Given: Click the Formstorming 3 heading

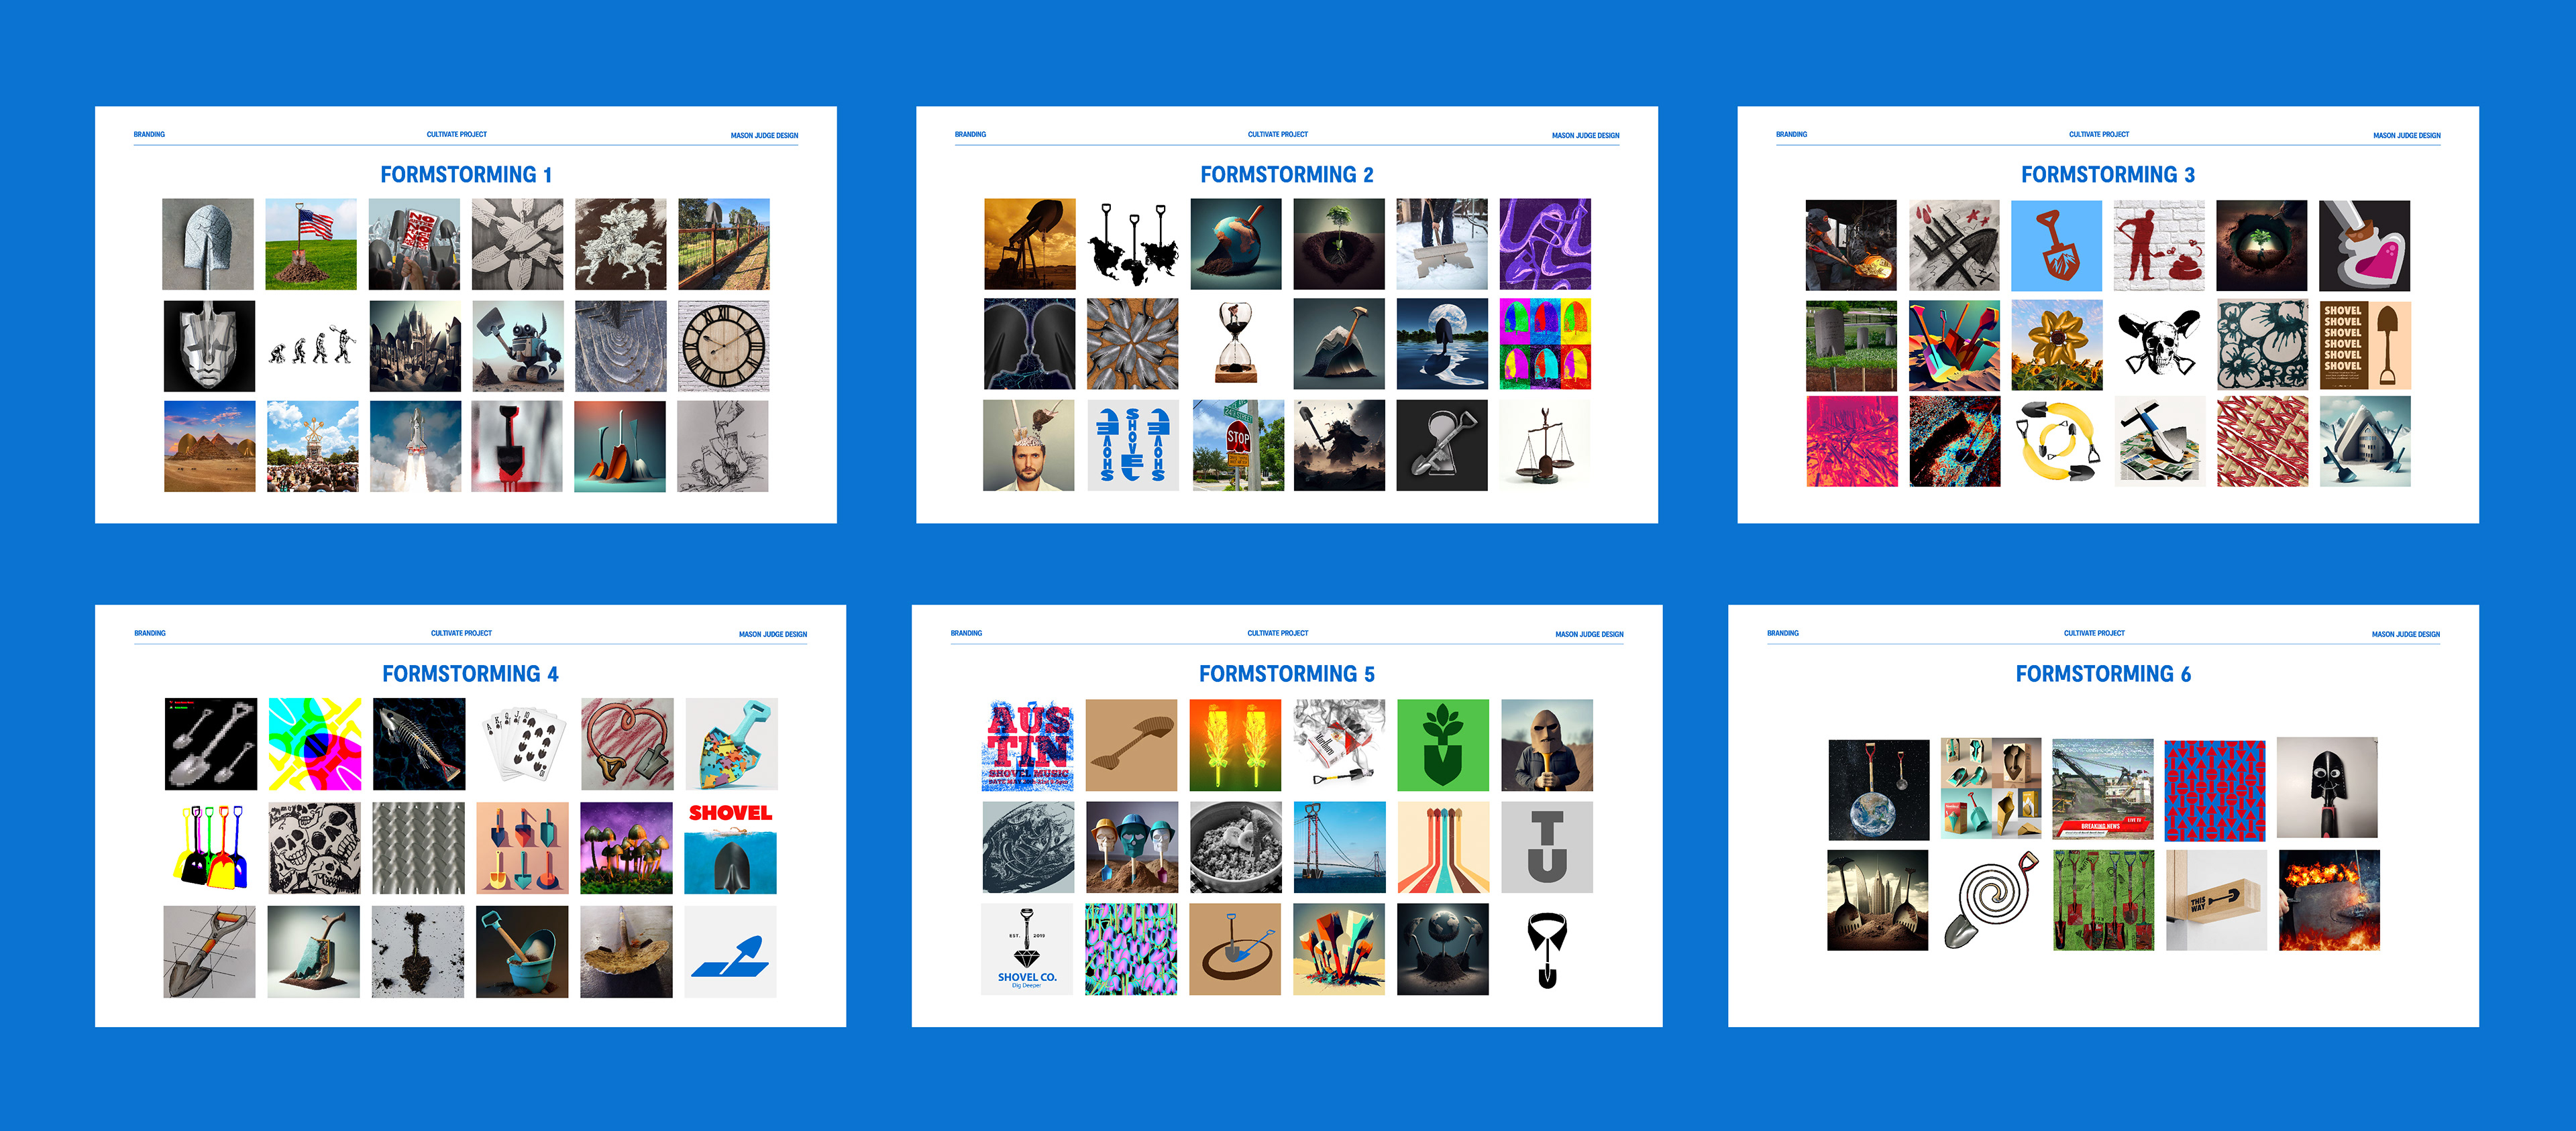Looking at the screenshot, I should click(x=2107, y=175).
